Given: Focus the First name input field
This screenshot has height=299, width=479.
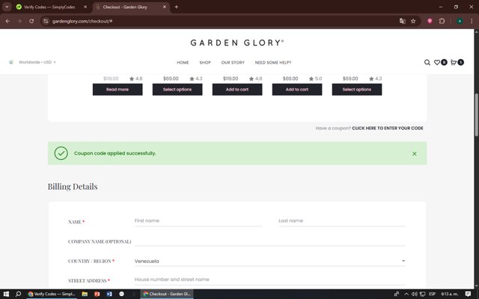Looking at the screenshot, I should click(198, 221).
